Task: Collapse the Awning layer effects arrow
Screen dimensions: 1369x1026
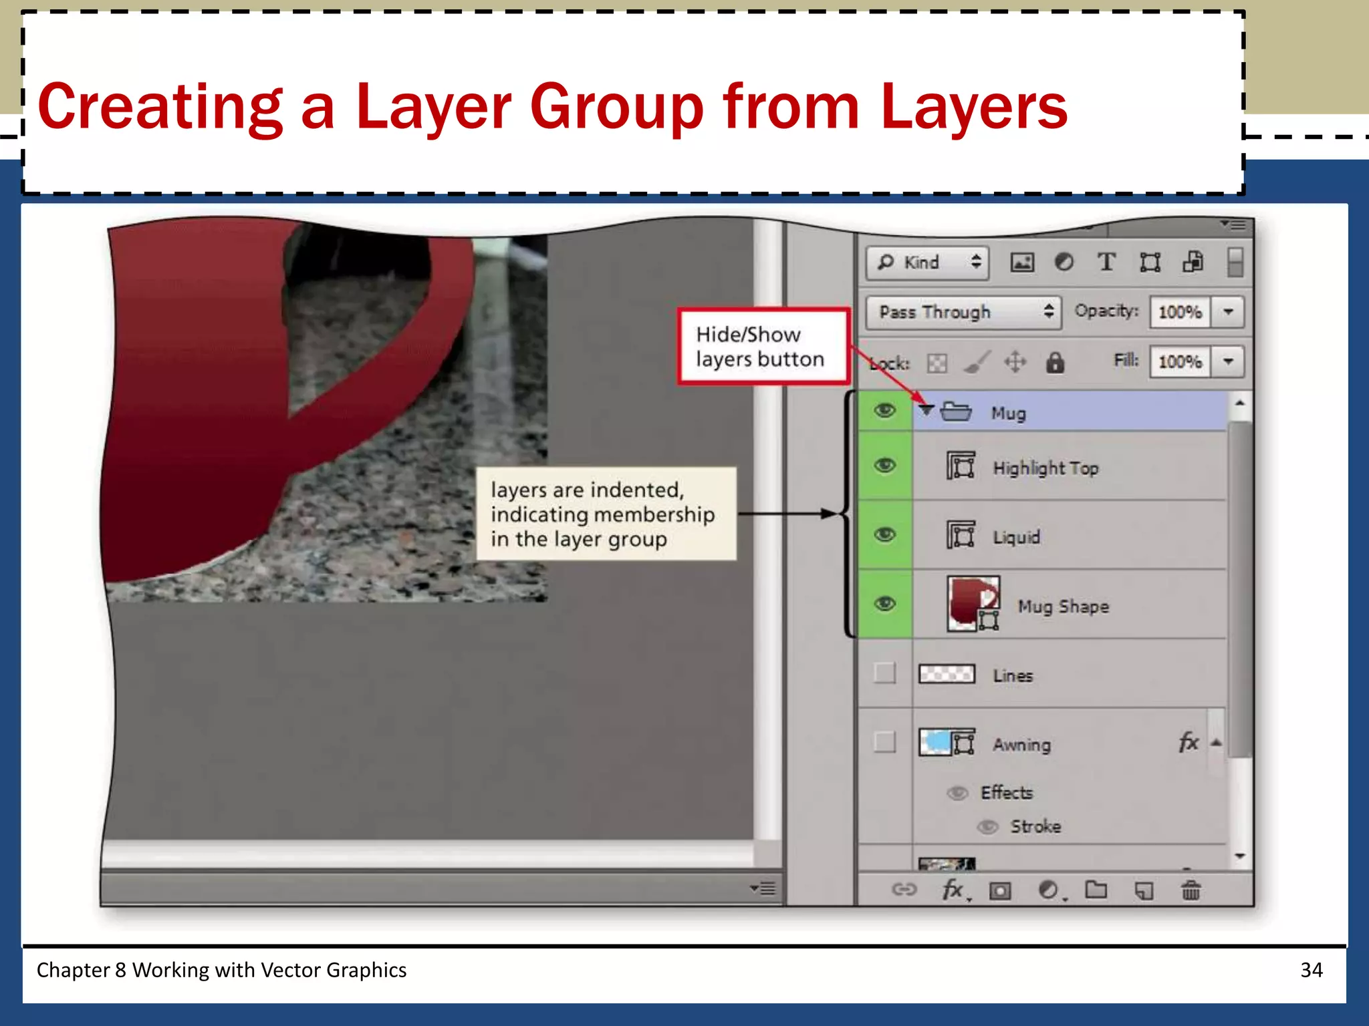Action: pyautogui.click(x=1217, y=743)
